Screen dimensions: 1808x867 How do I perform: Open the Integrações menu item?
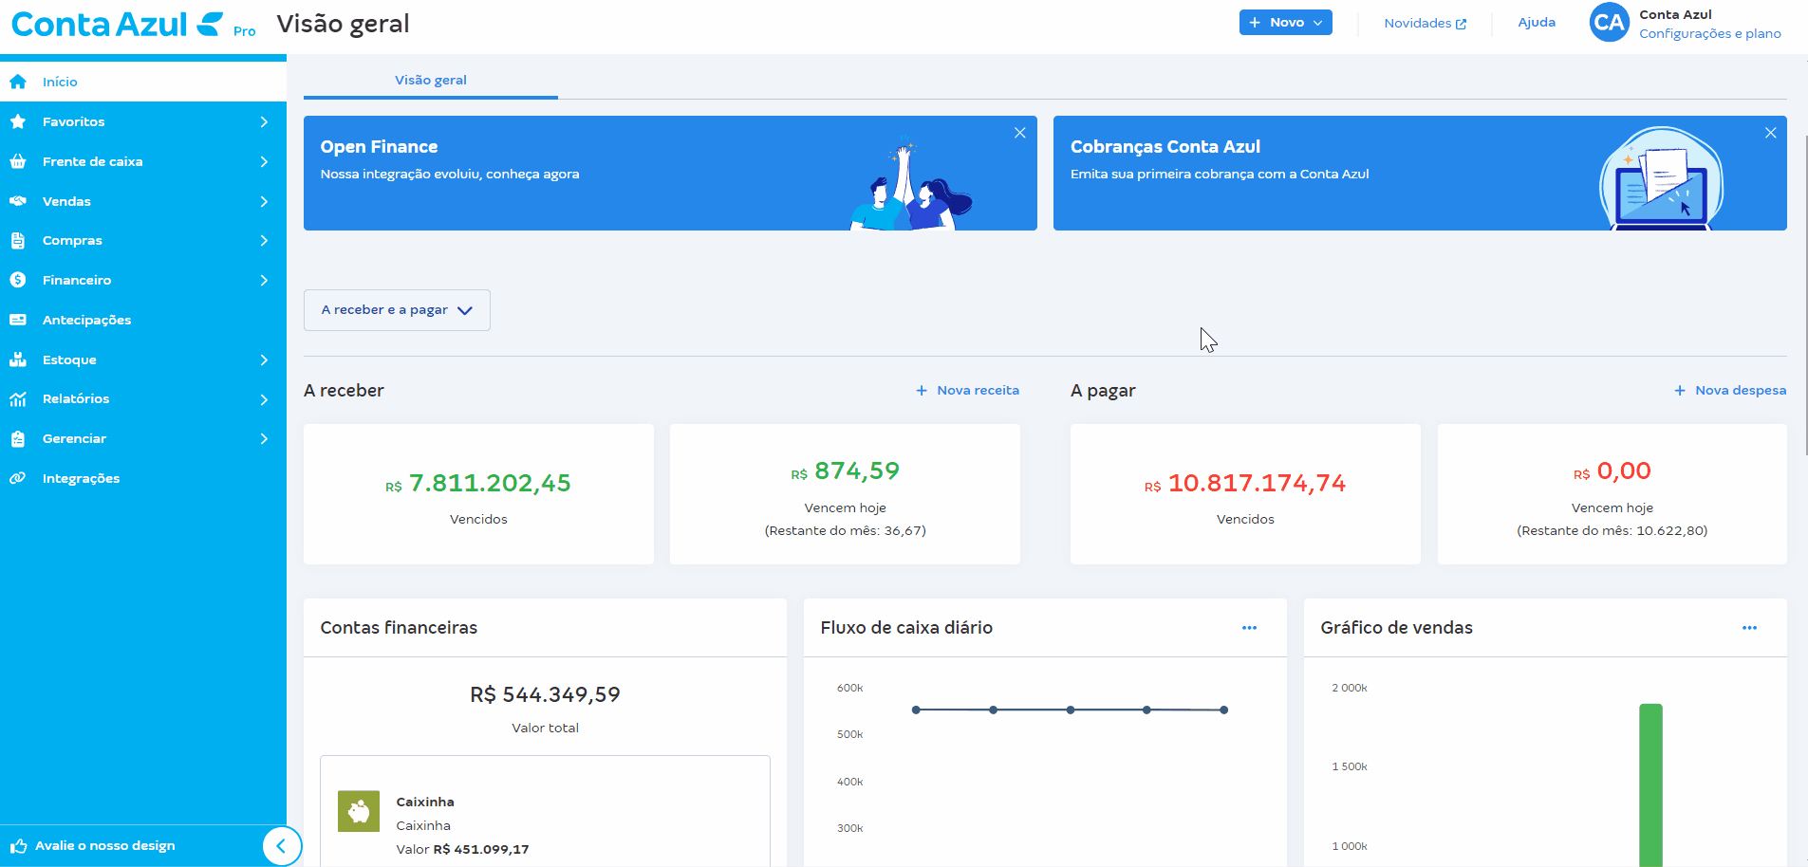point(143,478)
